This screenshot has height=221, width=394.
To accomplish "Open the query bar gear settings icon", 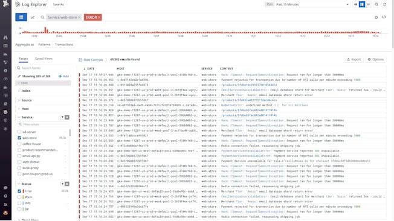I will pos(376,18).
